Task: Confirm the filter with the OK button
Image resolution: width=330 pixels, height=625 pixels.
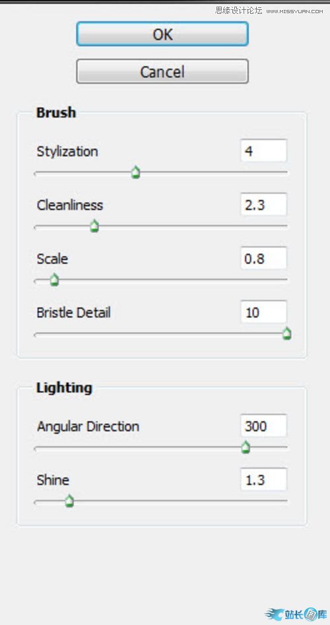Action: 162,34
